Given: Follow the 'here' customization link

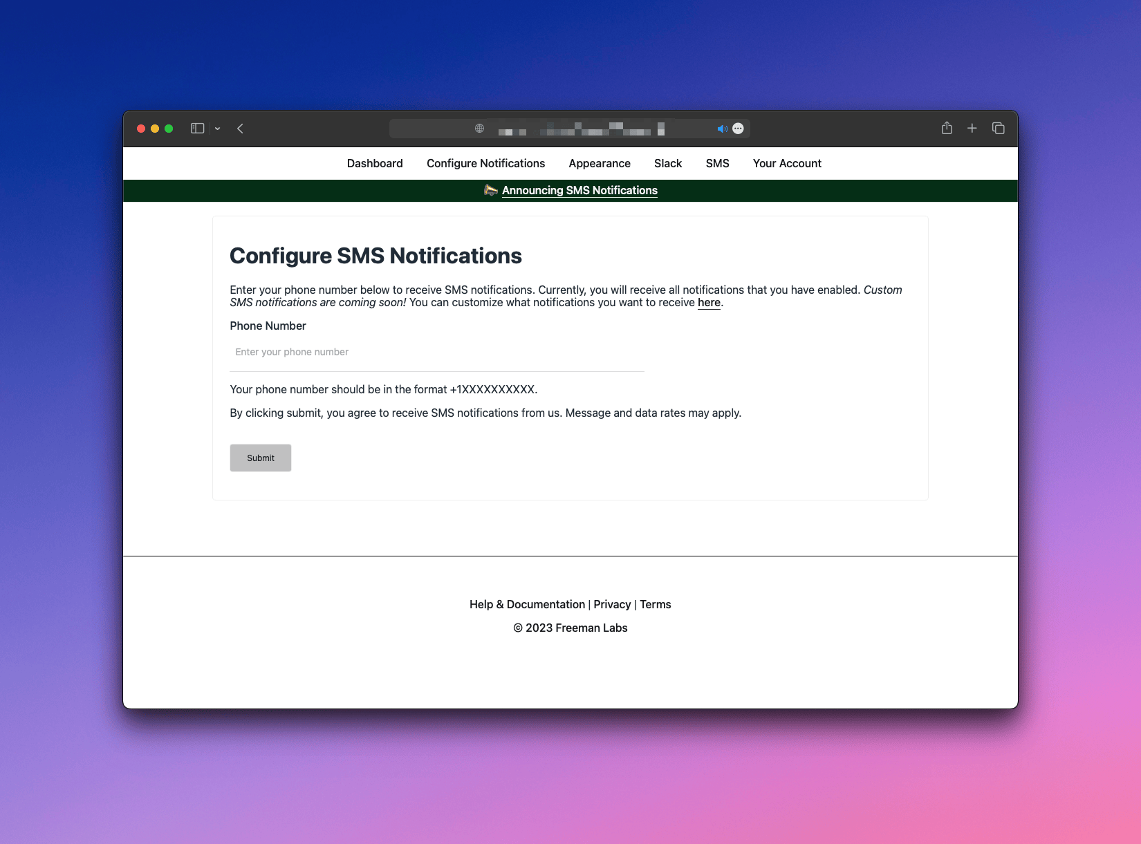Looking at the screenshot, I should pos(708,303).
